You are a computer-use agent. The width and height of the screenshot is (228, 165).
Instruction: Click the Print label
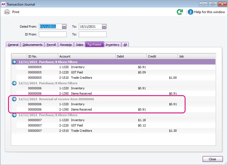[x=16, y=12]
